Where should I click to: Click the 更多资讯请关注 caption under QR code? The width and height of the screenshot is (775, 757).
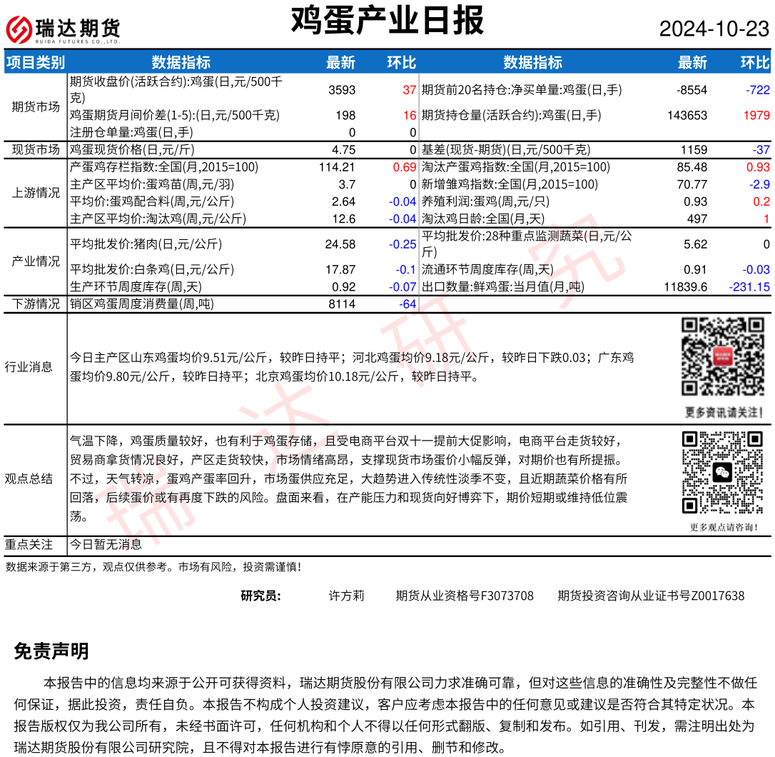pos(723,413)
